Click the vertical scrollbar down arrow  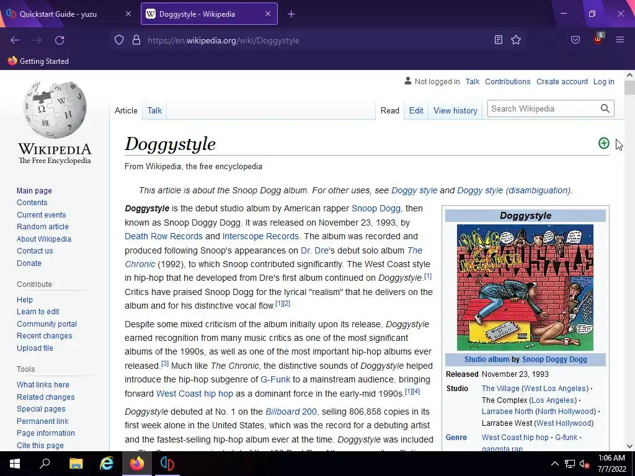pyautogui.click(x=629, y=446)
